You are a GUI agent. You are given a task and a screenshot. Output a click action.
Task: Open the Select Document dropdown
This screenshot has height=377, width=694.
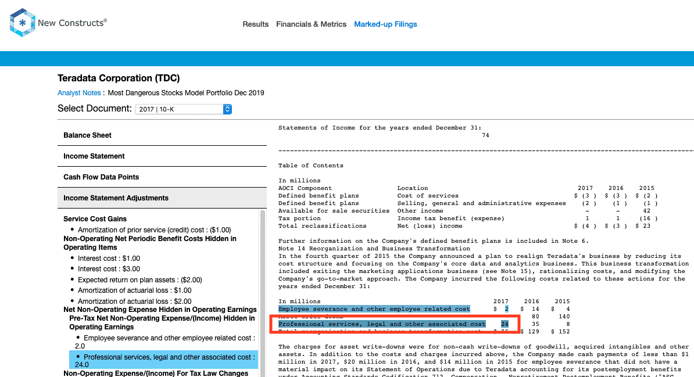pyautogui.click(x=183, y=109)
